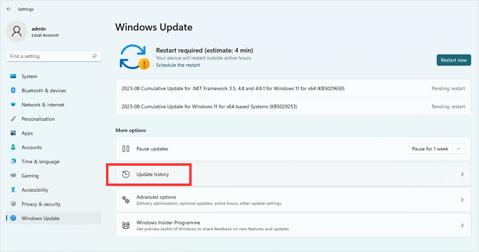Select the Gaming controller icon
479x252 pixels.
(x=13, y=176)
